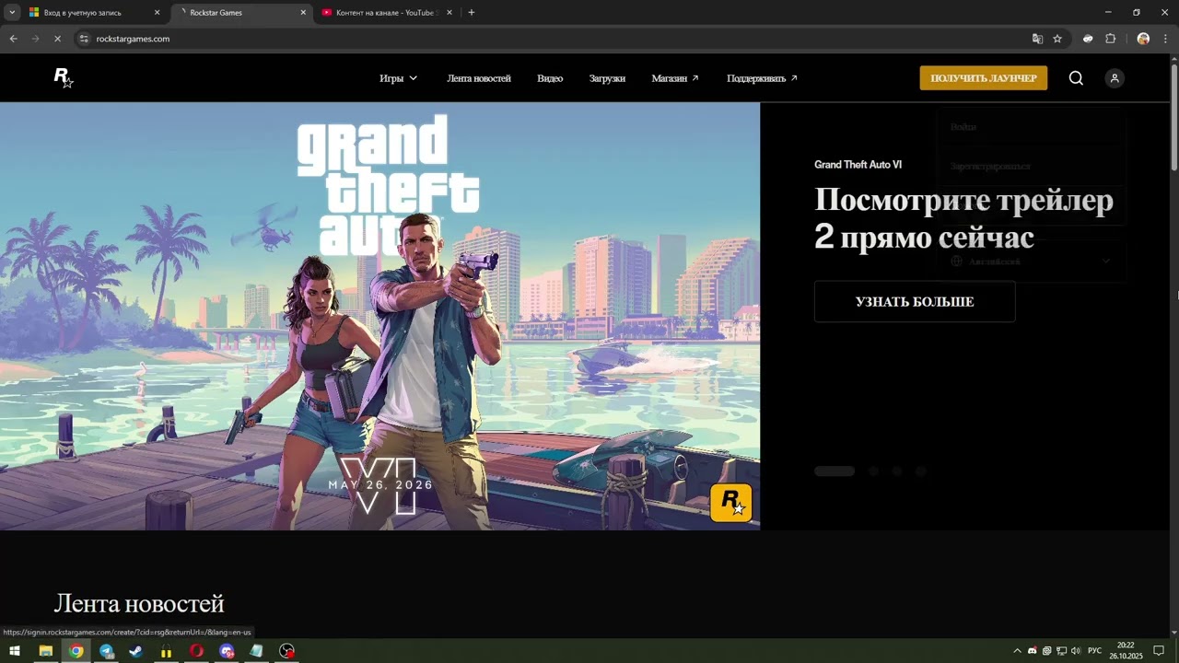This screenshot has width=1179, height=663.
Task: Open the Opera browser taskbar icon
Action: coord(196,651)
